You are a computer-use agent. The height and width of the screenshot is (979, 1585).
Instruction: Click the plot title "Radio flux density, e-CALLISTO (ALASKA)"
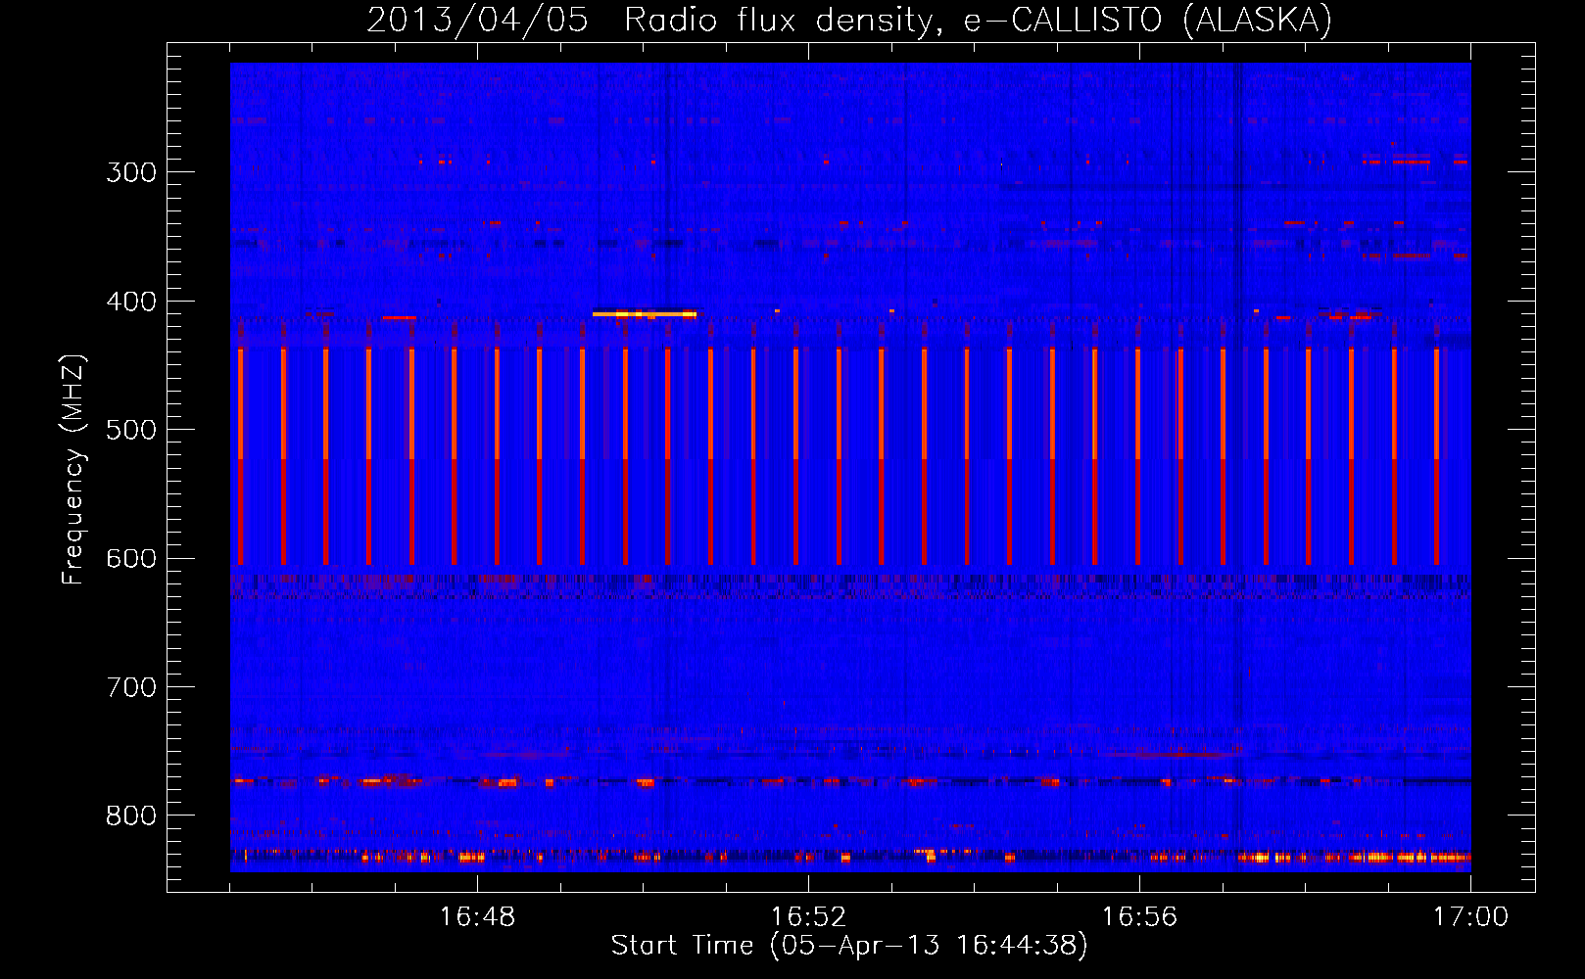[978, 20]
